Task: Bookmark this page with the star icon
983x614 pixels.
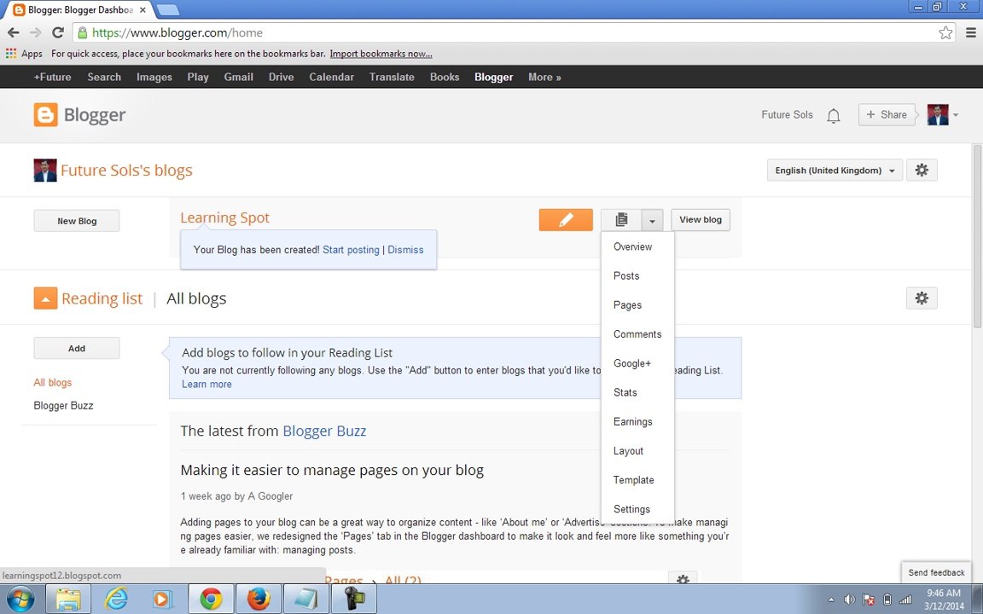Action: pos(945,32)
